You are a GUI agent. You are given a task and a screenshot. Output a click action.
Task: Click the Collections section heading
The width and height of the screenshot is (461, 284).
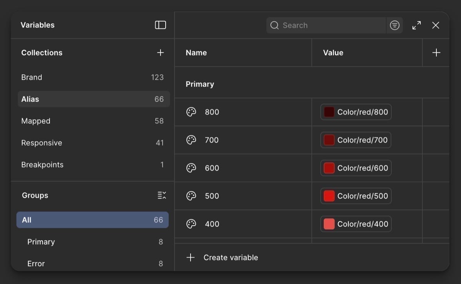click(42, 53)
